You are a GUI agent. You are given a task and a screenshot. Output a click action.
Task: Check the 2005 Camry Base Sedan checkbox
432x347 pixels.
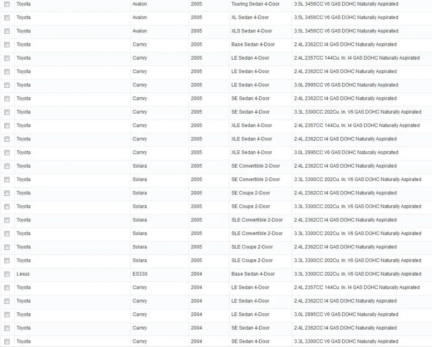[x=7, y=45]
